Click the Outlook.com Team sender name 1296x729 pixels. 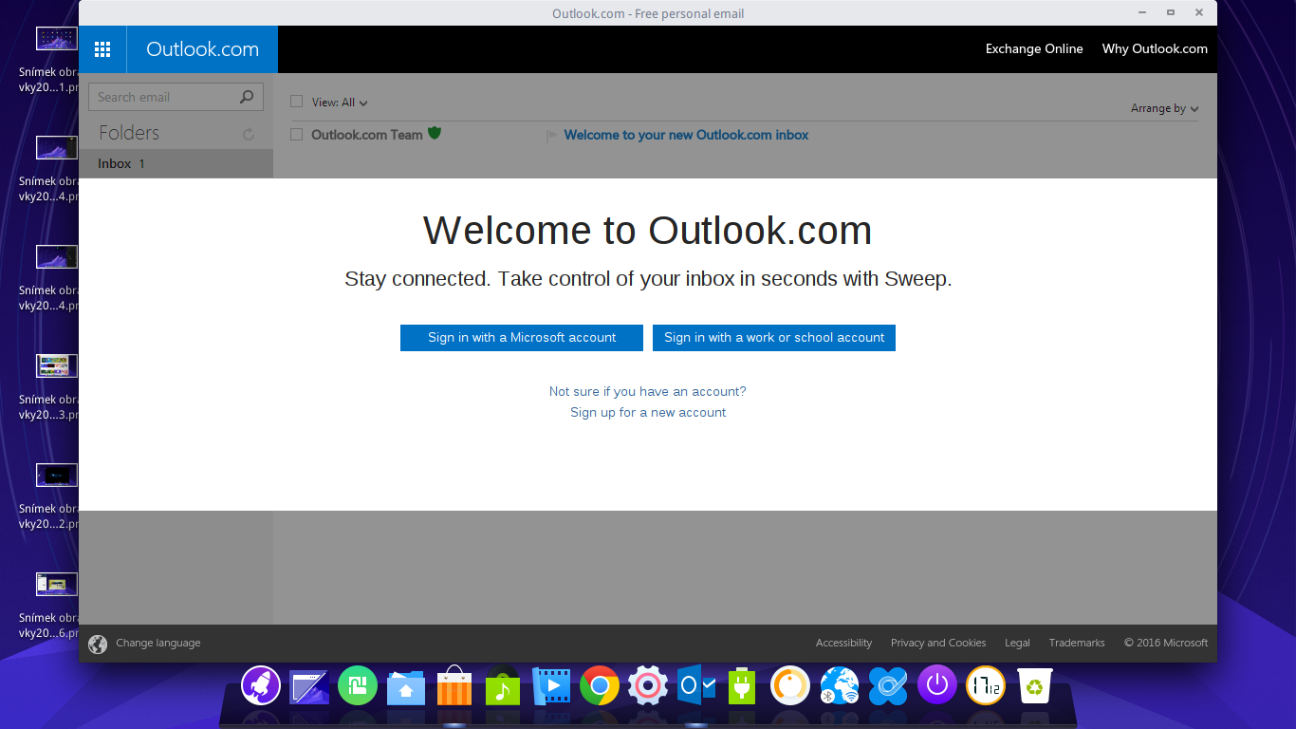[367, 135]
